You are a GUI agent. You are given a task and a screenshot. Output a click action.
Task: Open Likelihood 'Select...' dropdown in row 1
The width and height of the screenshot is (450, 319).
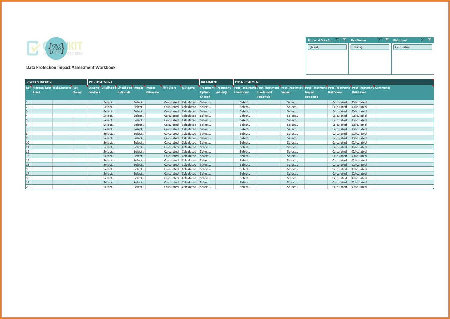pyautogui.click(x=109, y=102)
